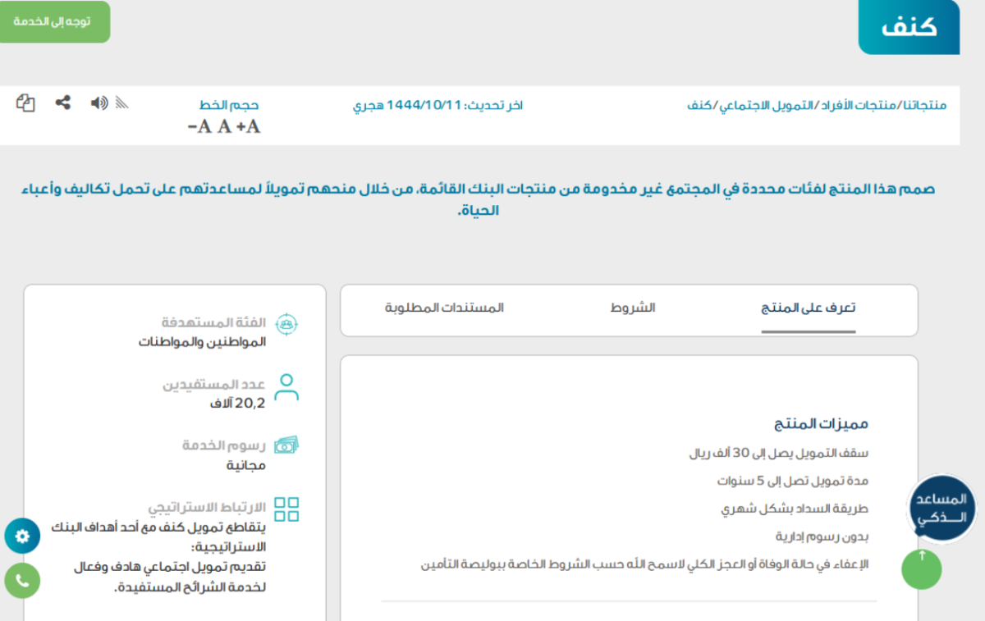Image resolution: width=985 pixels, height=621 pixels.
Task: Click the الارتباط الاستراتيجي grid icon
Action: click(x=286, y=509)
